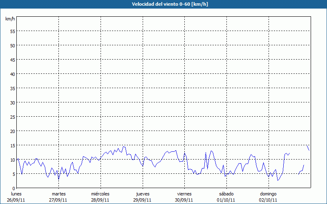Select the 'viernes 30/09/11' date label
This screenshot has height=204, width=327.
pyautogui.click(x=184, y=197)
